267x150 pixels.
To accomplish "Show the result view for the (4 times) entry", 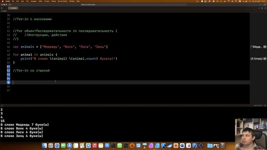I will [264, 59].
